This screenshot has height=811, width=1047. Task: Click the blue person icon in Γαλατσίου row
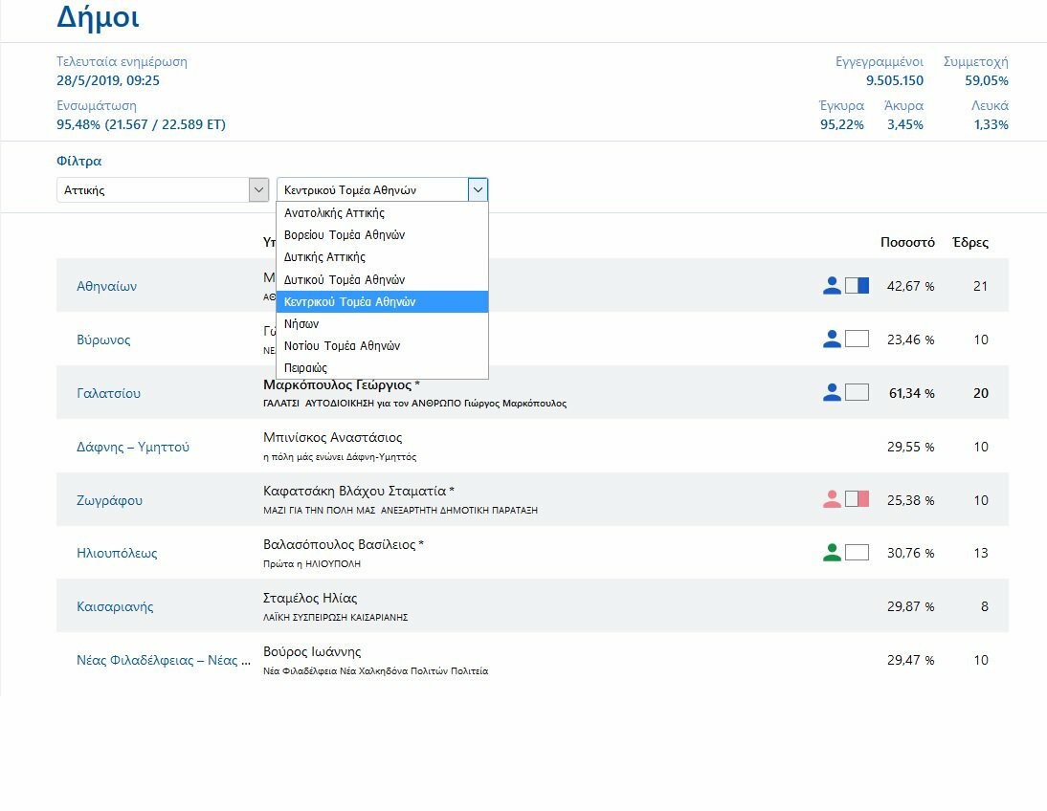[x=832, y=392]
